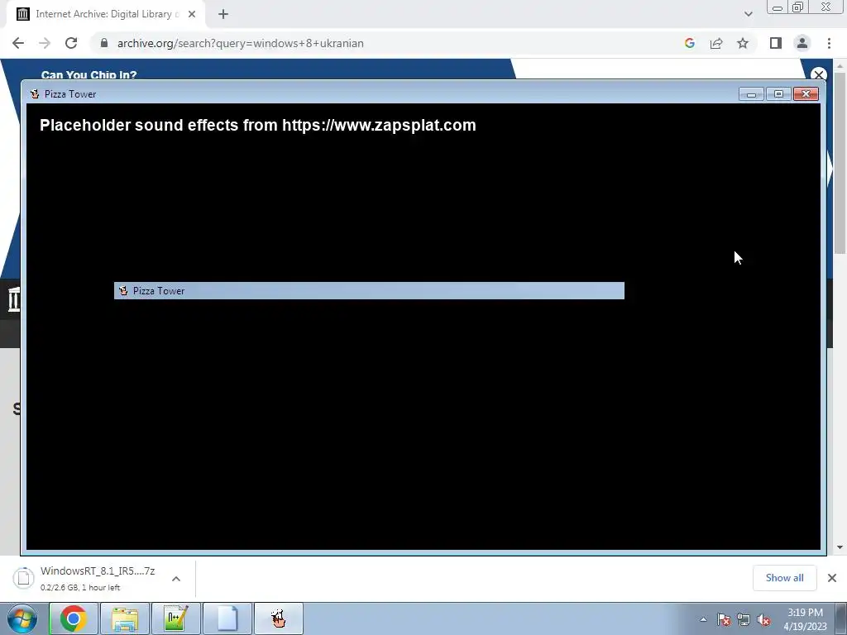Close the downloads bar
The width and height of the screenshot is (847, 635).
832,578
